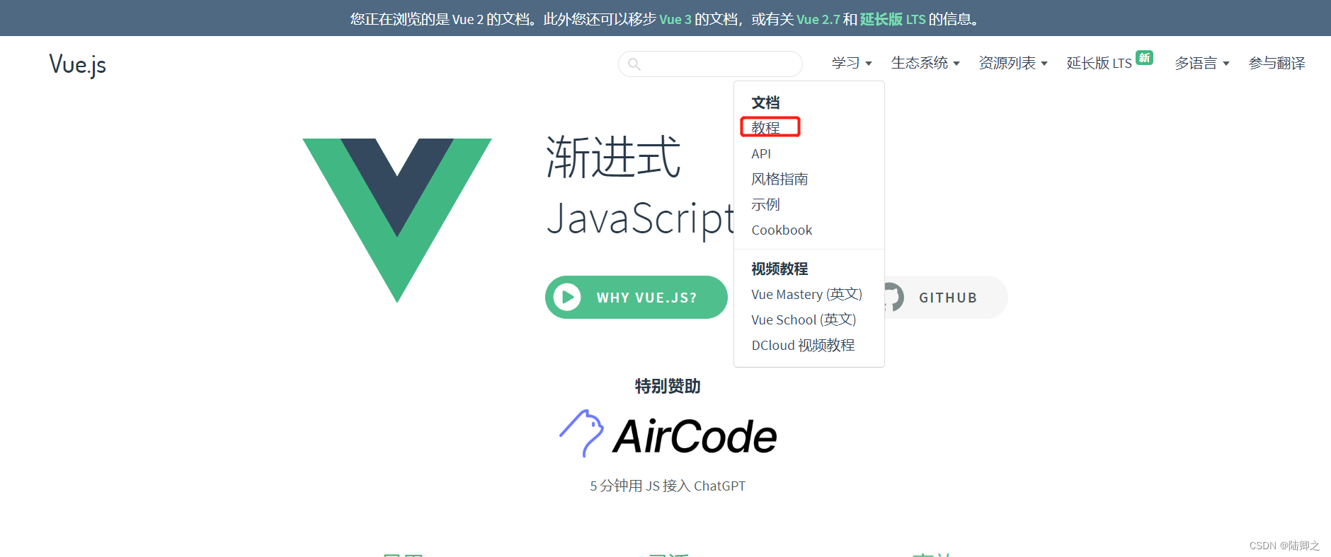This screenshot has height=557, width=1331.
Task: Expand the 资源列表 dropdown
Action: point(1013,63)
